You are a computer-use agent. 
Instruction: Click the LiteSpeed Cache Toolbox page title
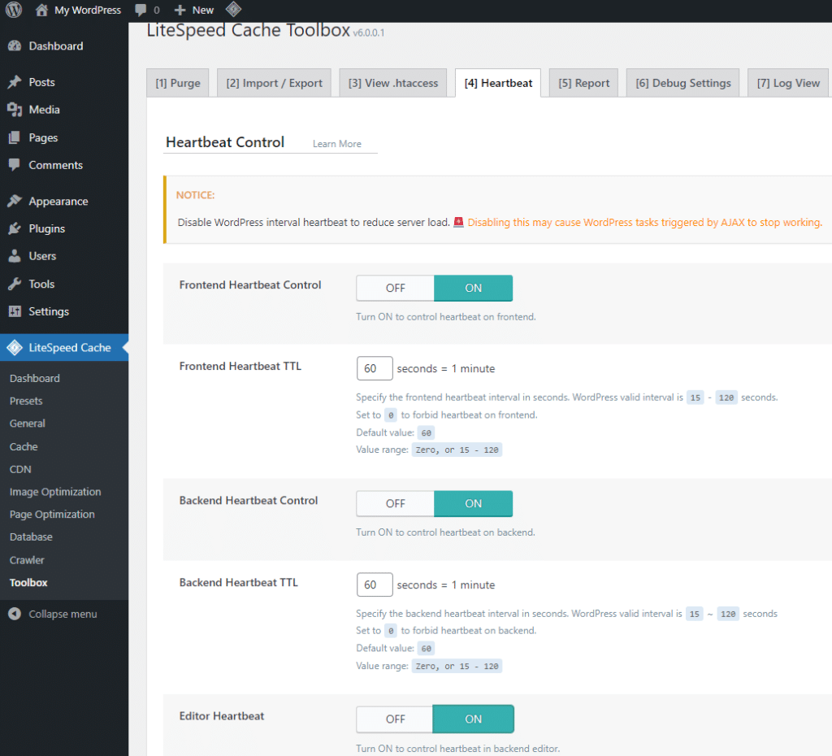(249, 30)
